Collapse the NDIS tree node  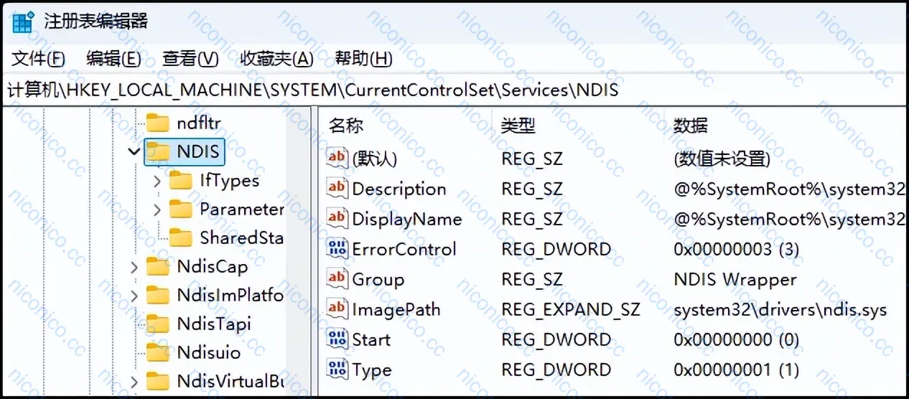(134, 151)
